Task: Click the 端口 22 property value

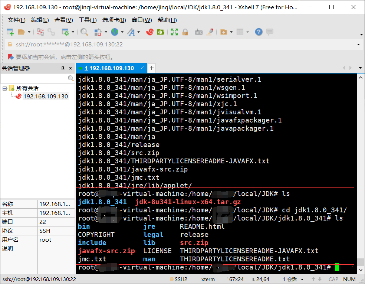Action: pos(56,222)
